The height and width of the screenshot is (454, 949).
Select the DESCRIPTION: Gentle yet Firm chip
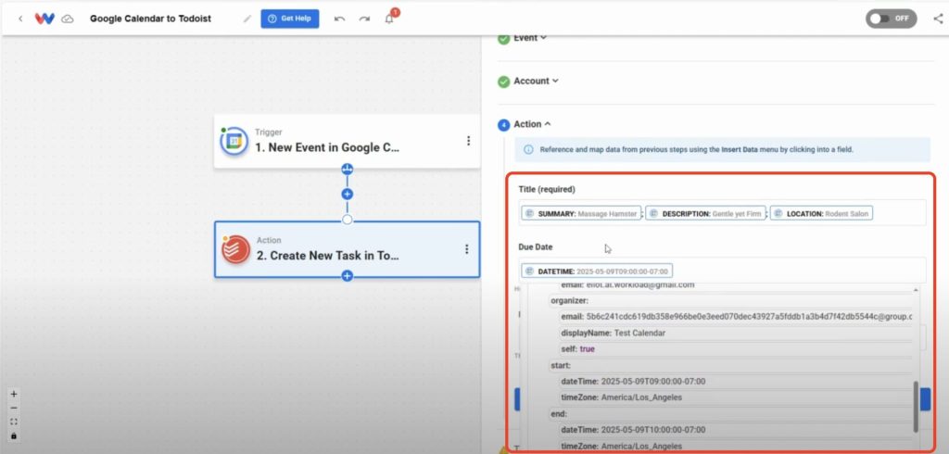(705, 214)
